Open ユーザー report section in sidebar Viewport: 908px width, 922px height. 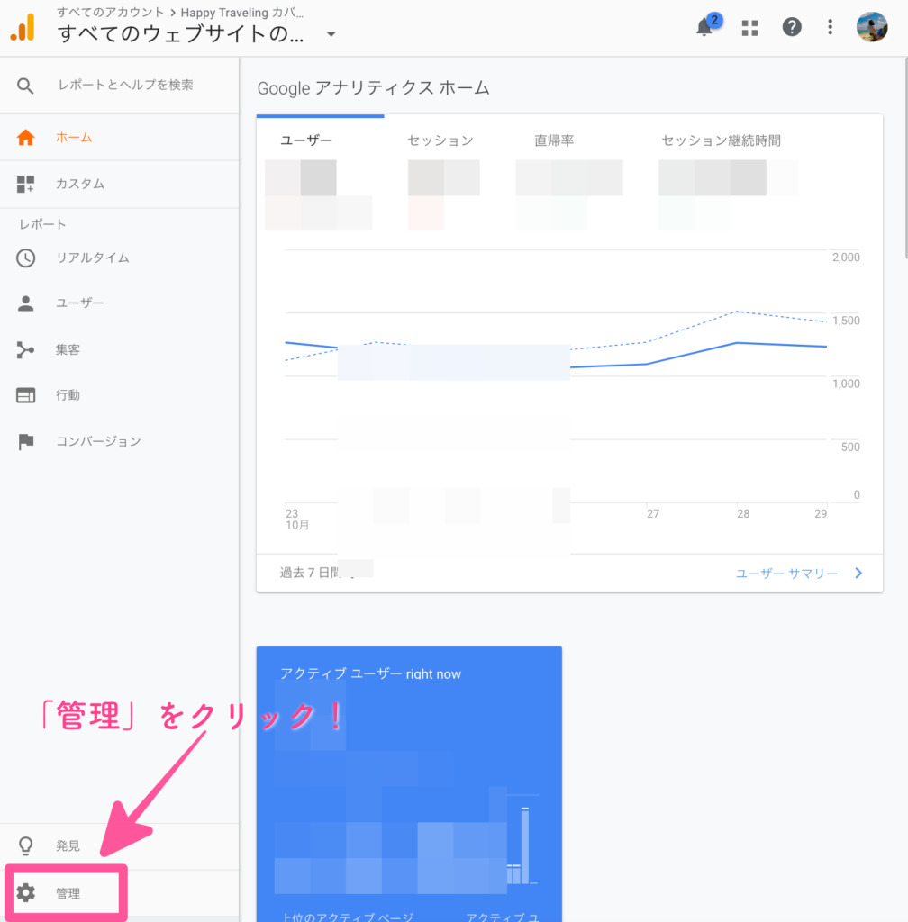pyautogui.click(x=120, y=303)
